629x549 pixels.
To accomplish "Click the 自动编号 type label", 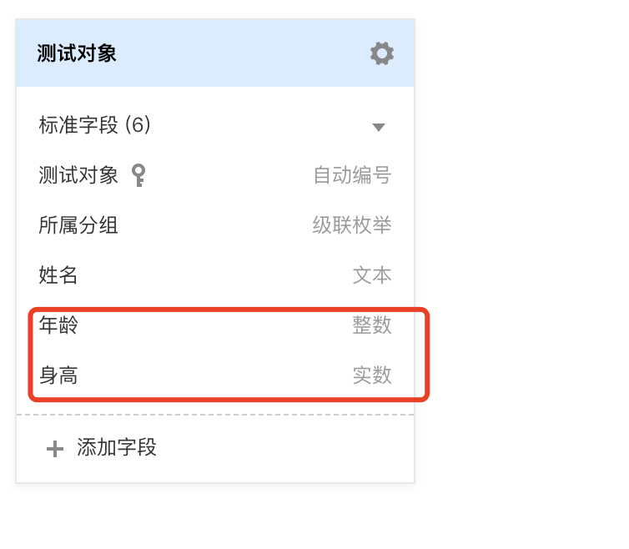I will click(x=352, y=175).
